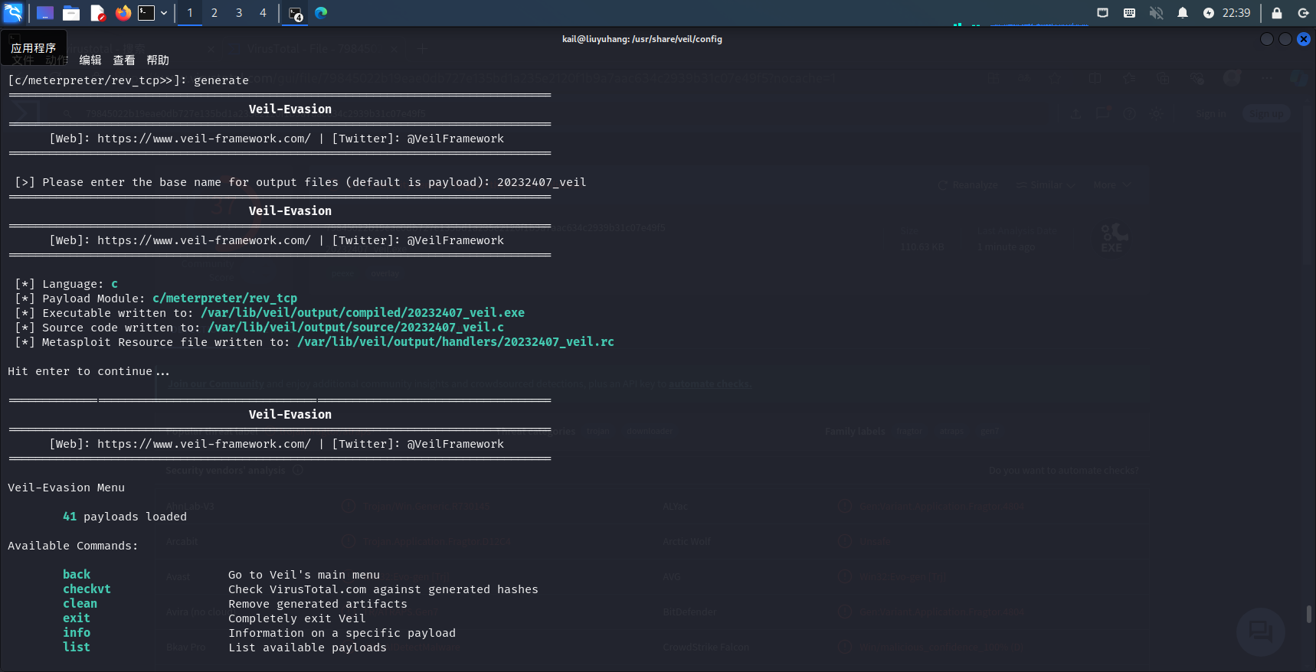Open the 查看 (View) terminal menu
This screenshot has height=672, width=1316.
coord(124,60)
